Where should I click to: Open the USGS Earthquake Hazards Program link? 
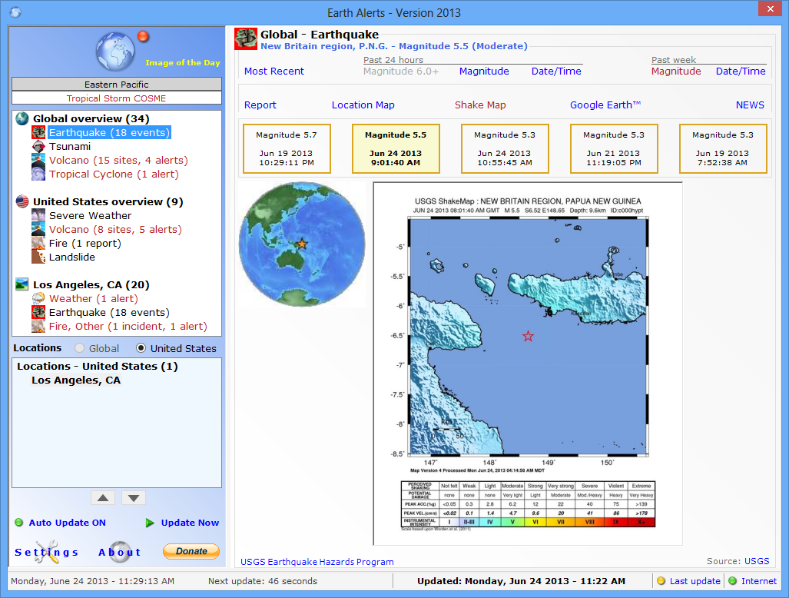tap(317, 562)
